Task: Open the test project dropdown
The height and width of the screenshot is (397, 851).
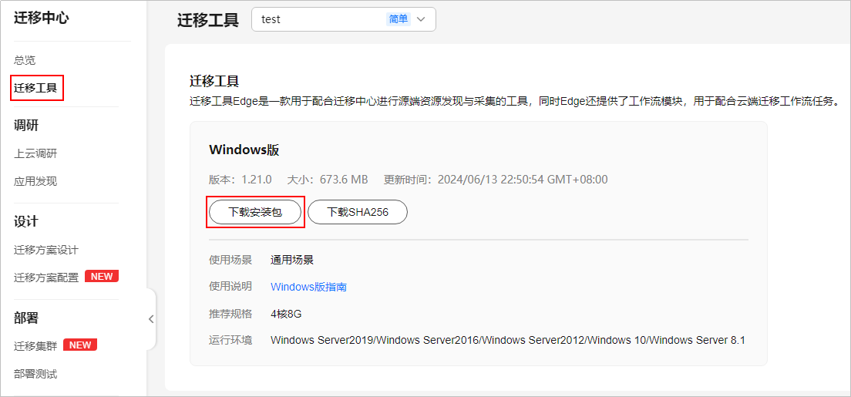Action: coord(344,19)
